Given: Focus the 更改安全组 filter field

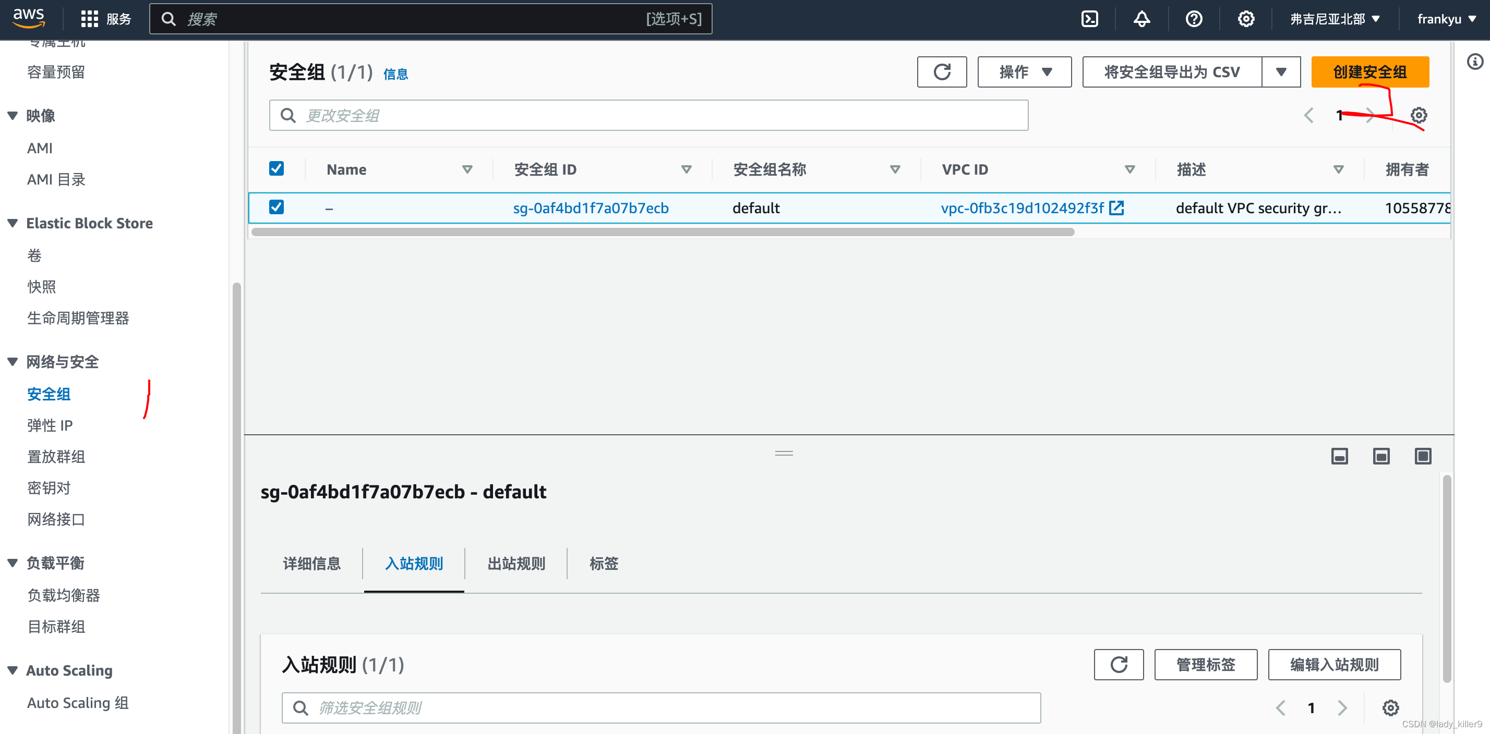Looking at the screenshot, I should (648, 116).
